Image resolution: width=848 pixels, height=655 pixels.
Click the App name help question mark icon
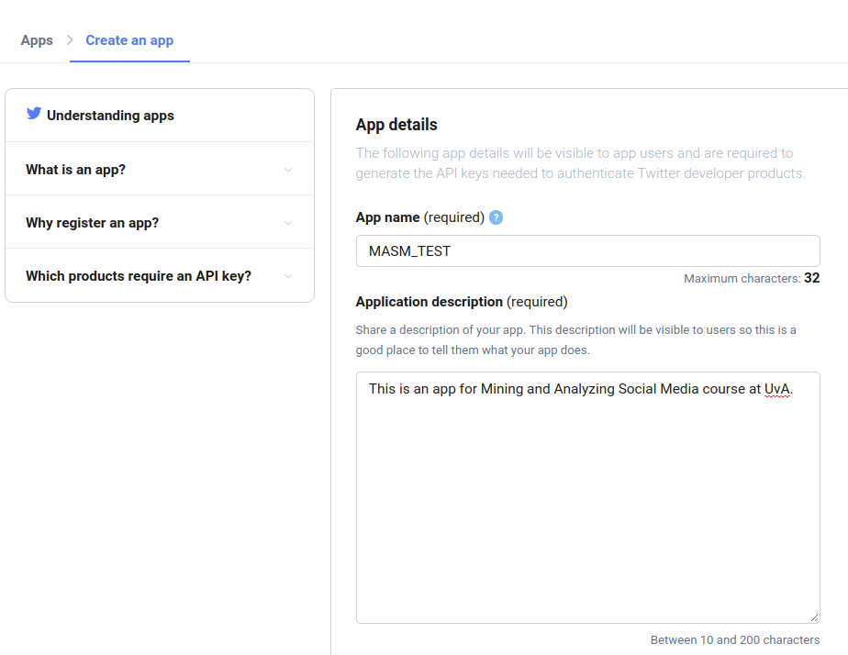click(x=496, y=217)
